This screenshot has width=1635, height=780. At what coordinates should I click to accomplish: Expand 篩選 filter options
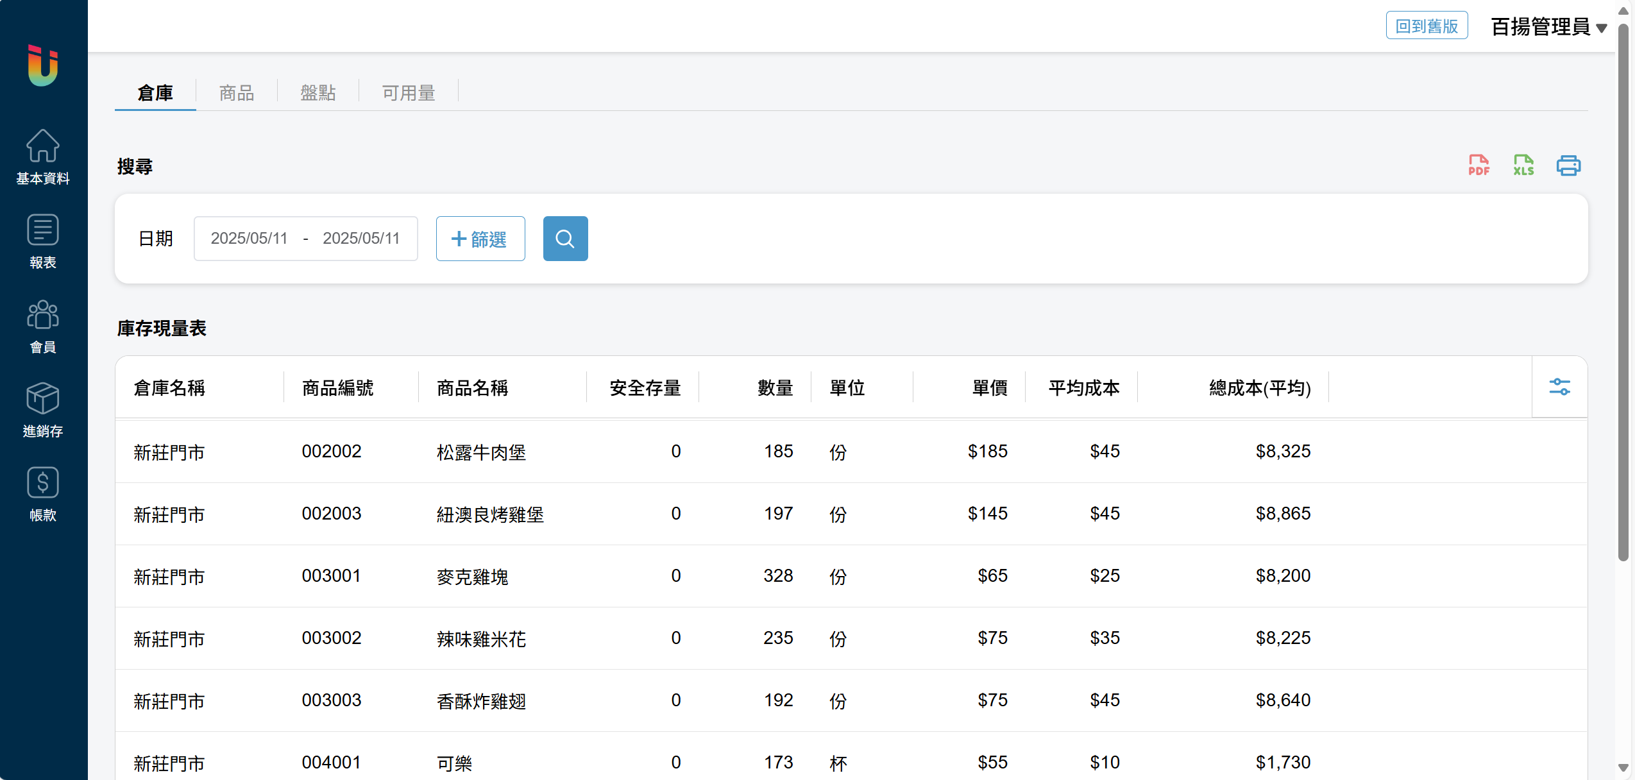(480, 239)
